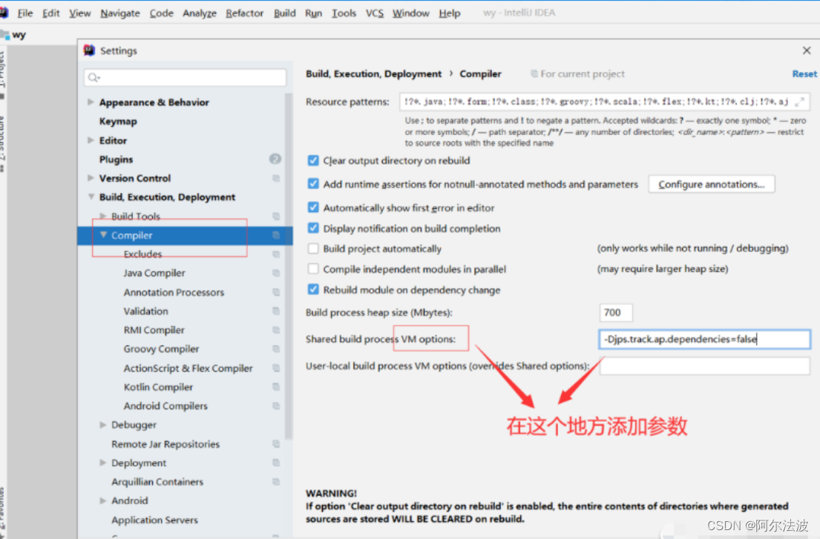Click the settings tree vertical scrollbar

tap(289, 266)
